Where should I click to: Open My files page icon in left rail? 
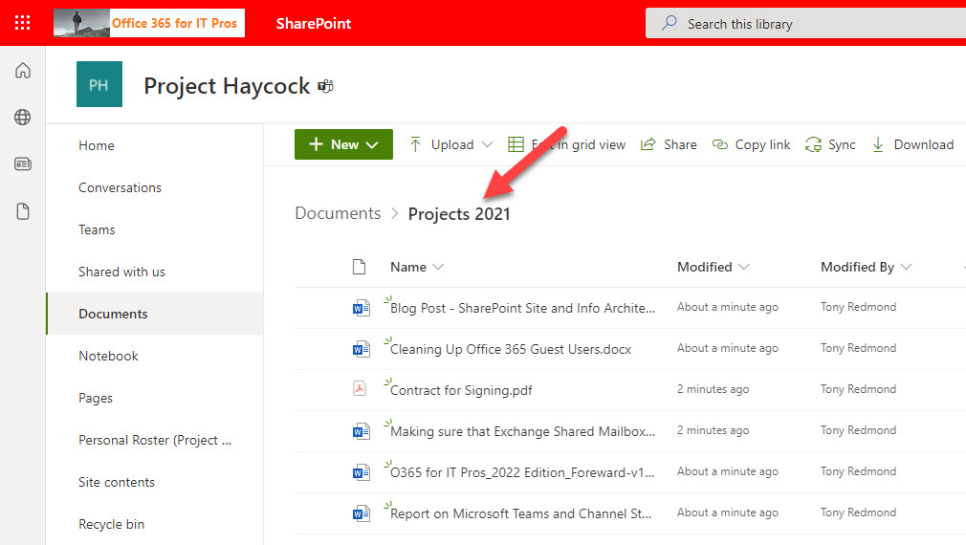coord(23,211)
